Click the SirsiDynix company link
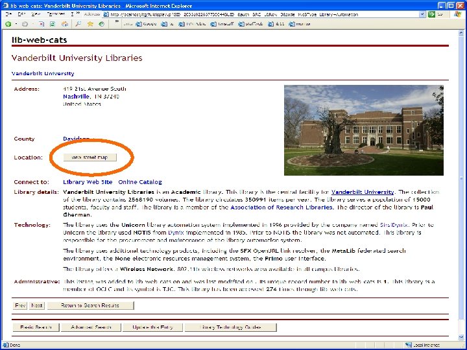Viewport: 467px width, 350px height. (x=394, y=225)
